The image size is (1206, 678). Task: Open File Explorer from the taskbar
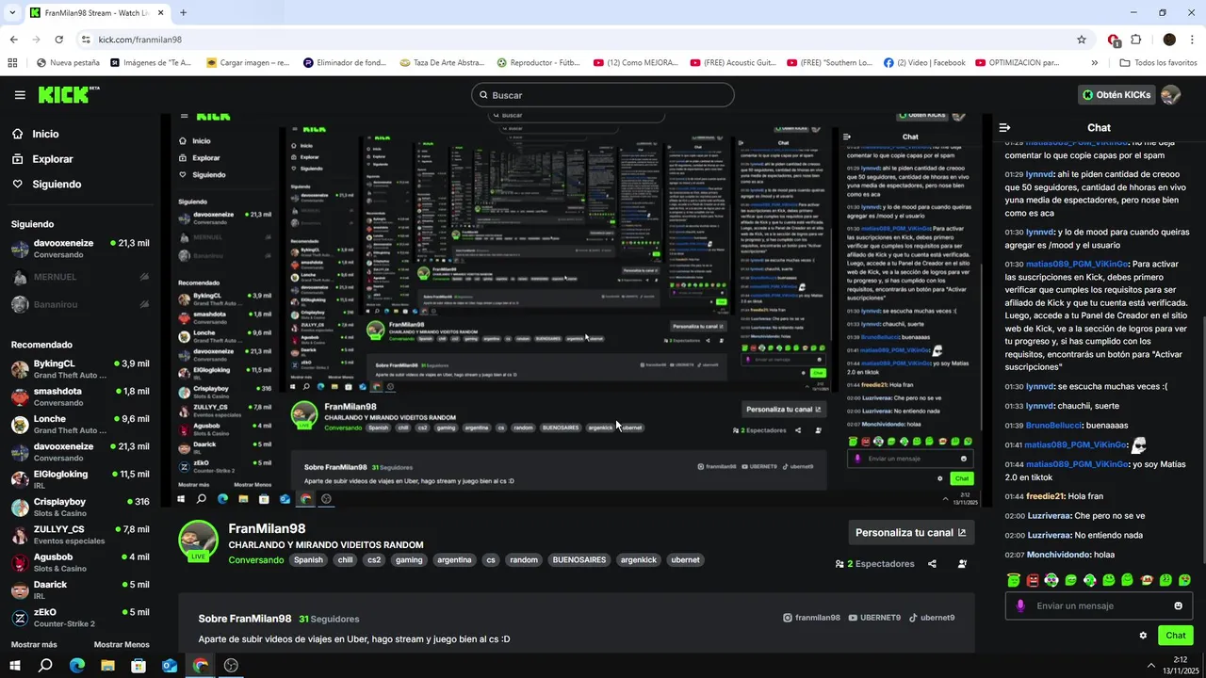point(107,666)
